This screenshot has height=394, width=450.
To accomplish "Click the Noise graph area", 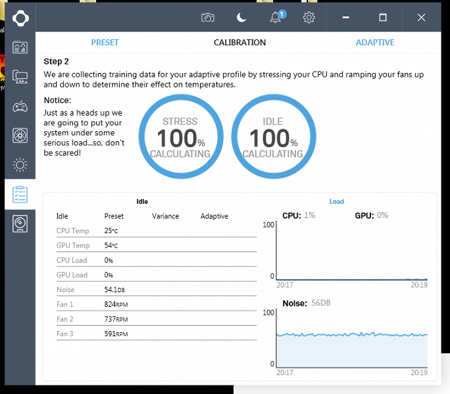I will coord(352,340).
